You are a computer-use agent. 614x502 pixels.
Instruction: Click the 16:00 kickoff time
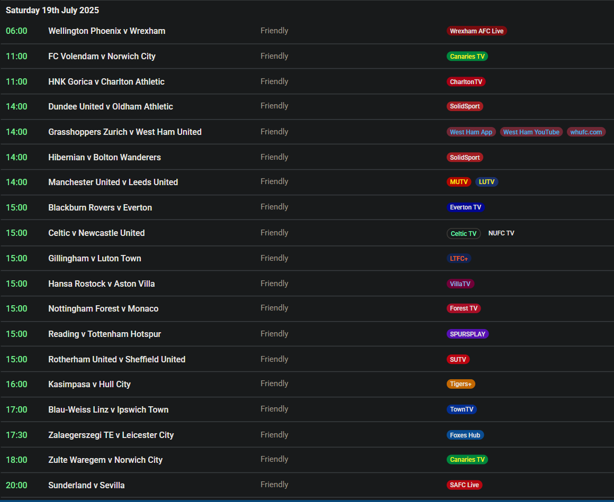[16, 384]
